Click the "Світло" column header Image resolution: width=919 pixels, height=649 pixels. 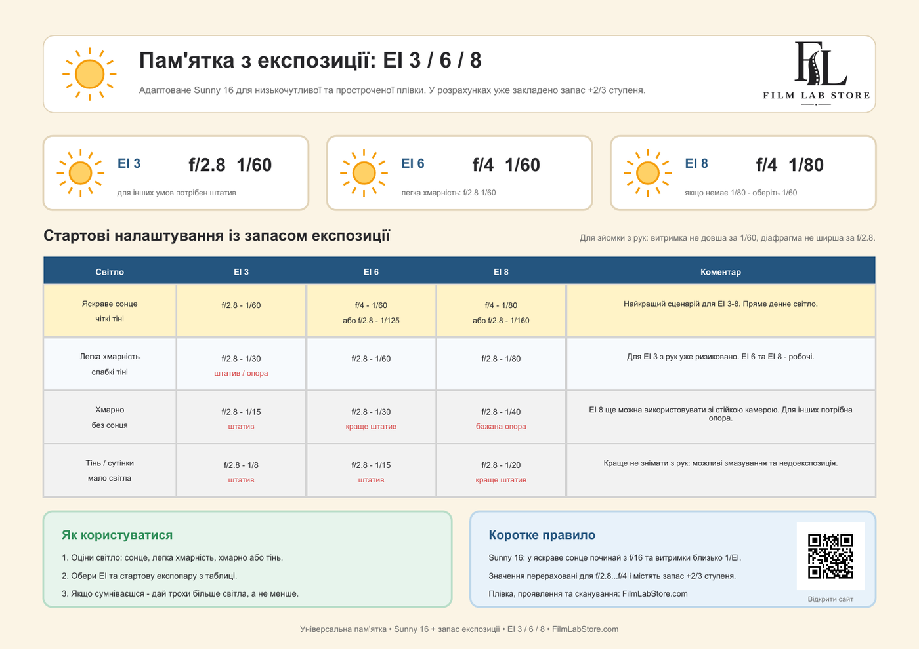coord(110,272)
